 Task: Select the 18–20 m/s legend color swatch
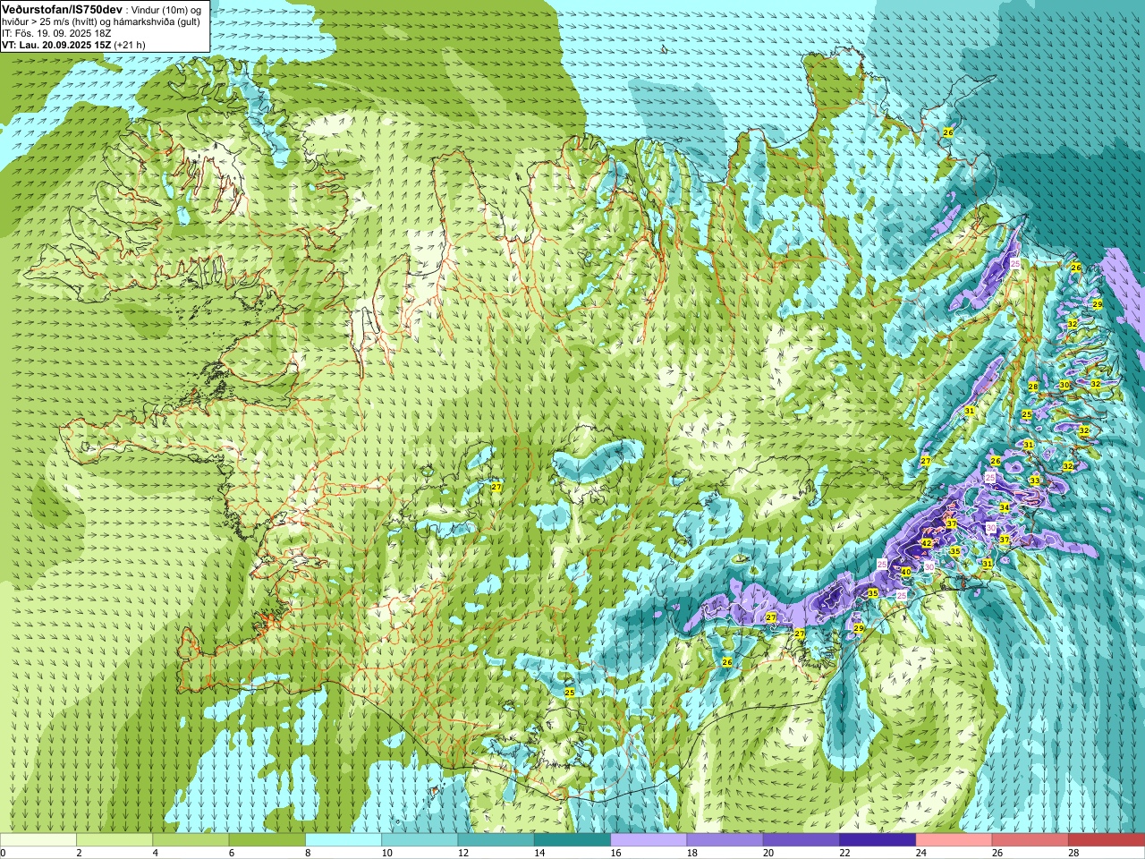coord(725,840)
